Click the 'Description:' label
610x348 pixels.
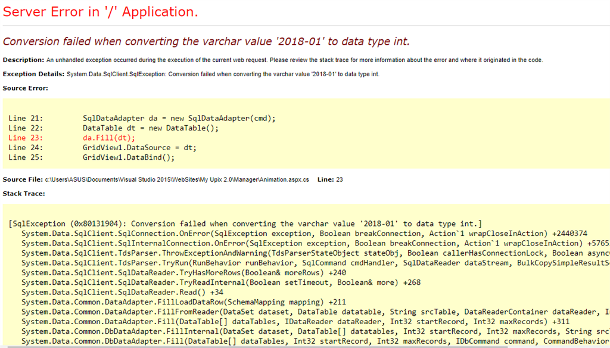(x=23, y=60)
